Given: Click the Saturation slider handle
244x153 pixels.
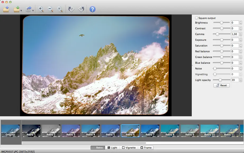Looking at the screenshot, I should tap(222, 46).
